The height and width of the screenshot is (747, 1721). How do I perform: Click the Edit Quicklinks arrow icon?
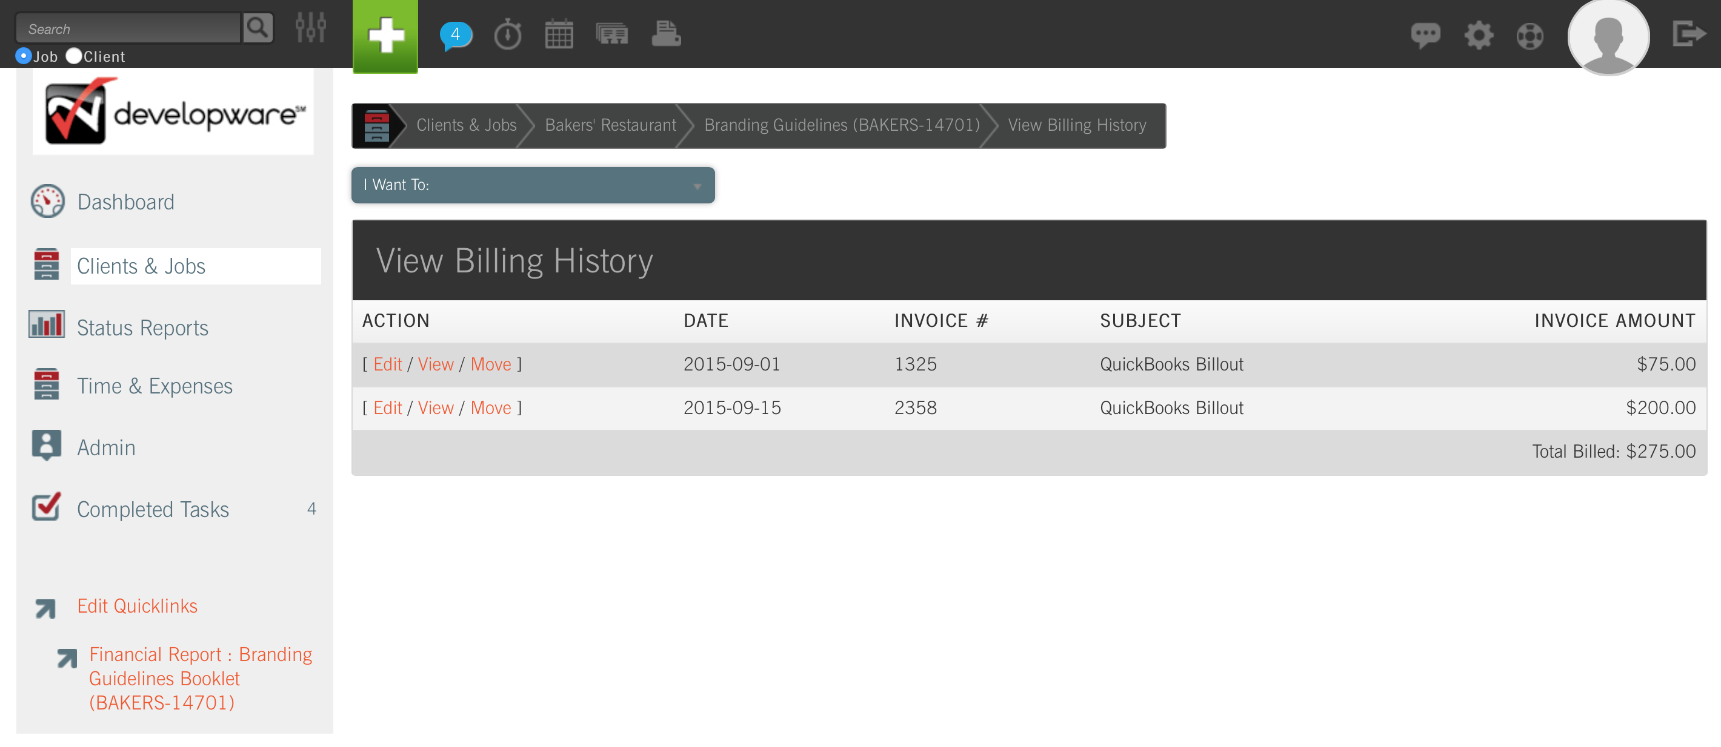coord(46,608)
